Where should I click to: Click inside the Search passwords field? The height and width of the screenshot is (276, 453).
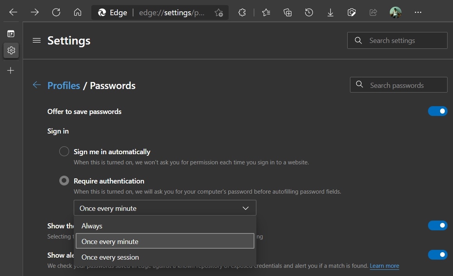pos(398,85)
